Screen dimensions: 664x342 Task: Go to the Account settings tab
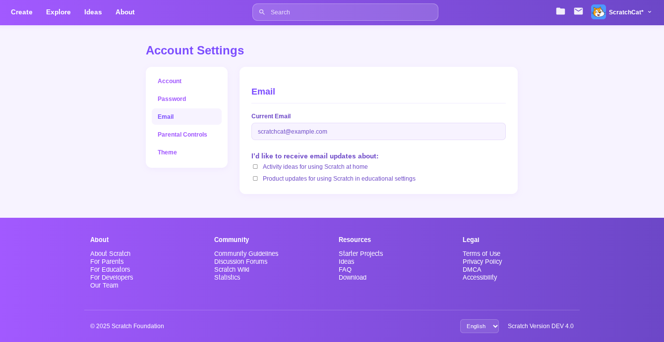[170, 81]
